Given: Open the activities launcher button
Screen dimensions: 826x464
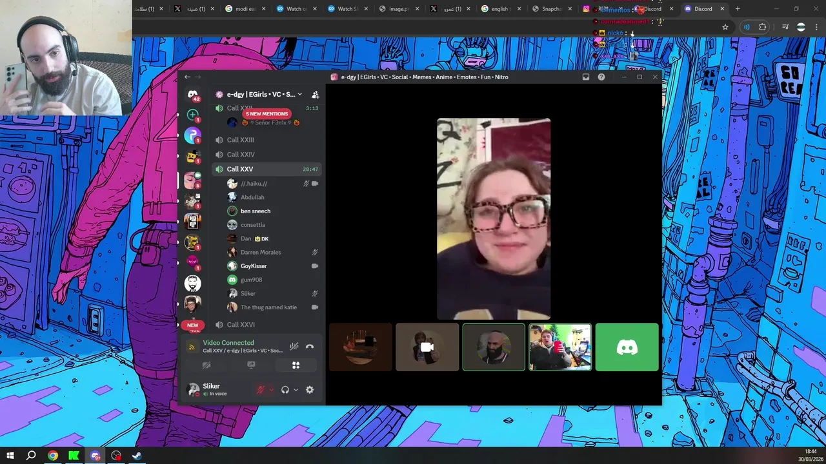Looking at the screenshot, I should coord(296,365).
